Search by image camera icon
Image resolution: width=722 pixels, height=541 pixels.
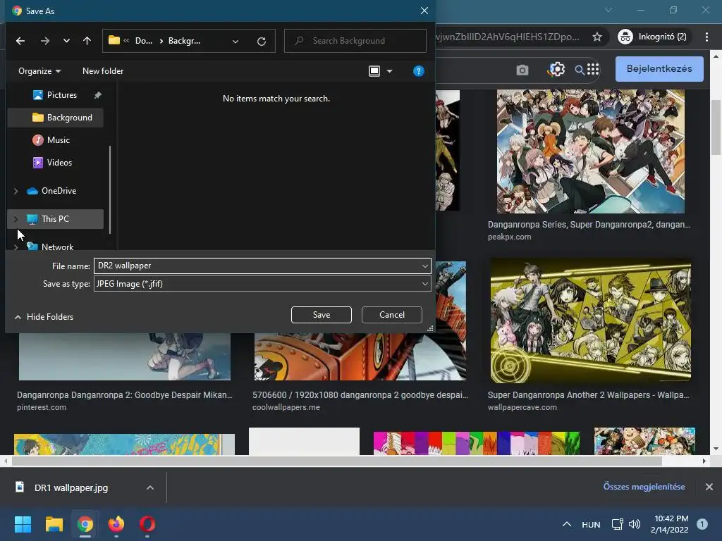[x=522, y=70]
